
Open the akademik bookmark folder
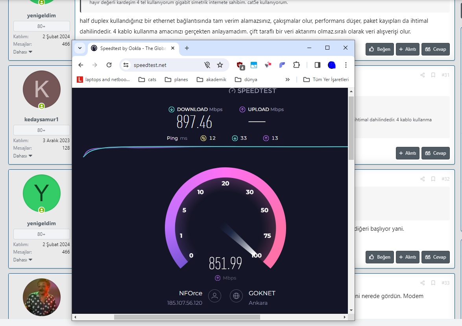211,80
